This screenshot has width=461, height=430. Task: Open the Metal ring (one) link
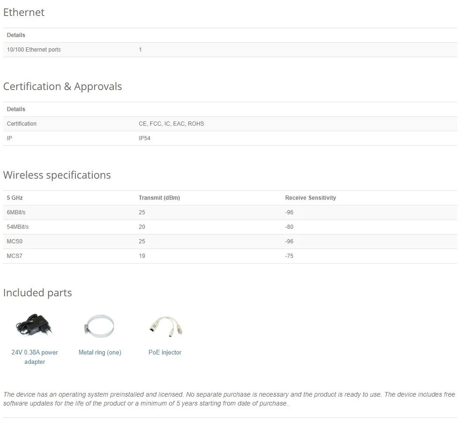pos(100,352)
